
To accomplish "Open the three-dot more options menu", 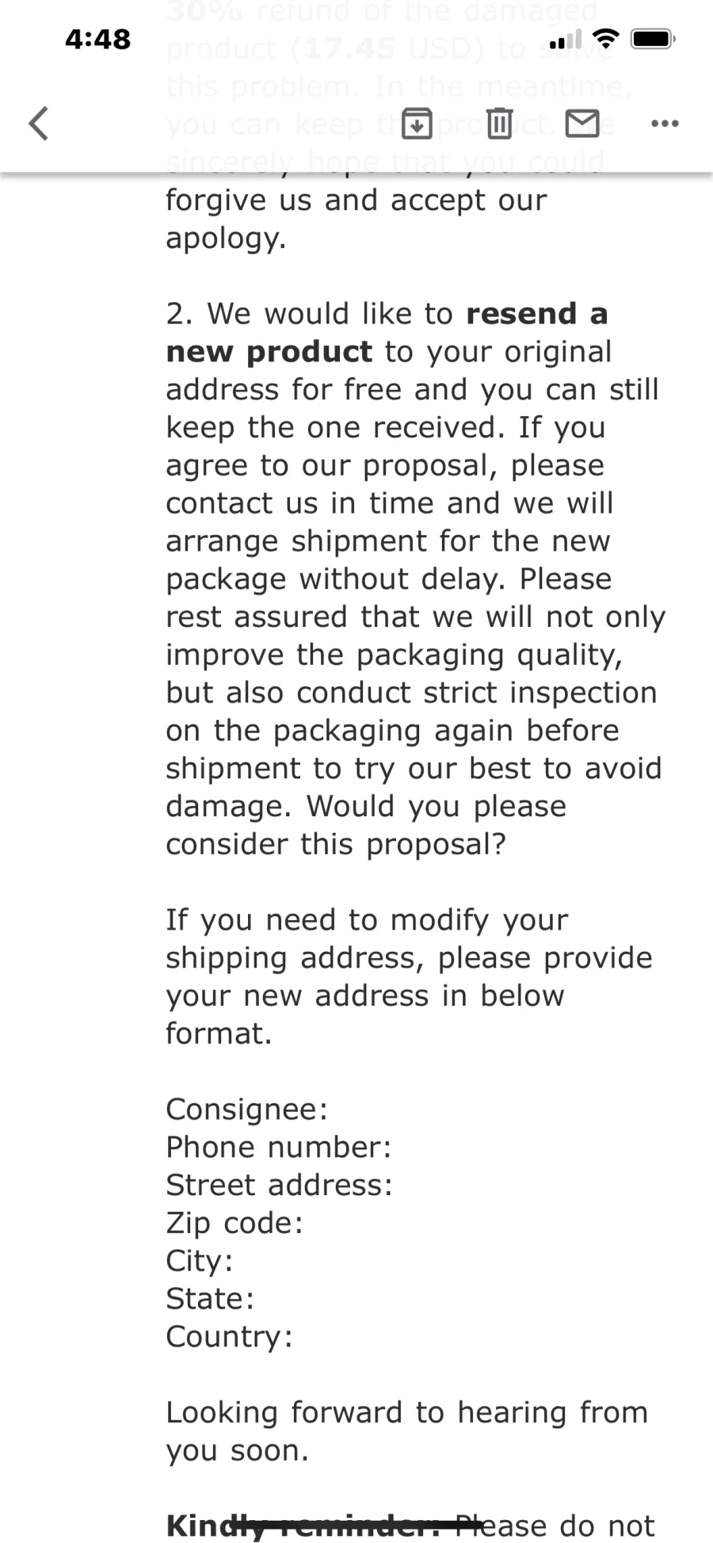I will point(665,124).
